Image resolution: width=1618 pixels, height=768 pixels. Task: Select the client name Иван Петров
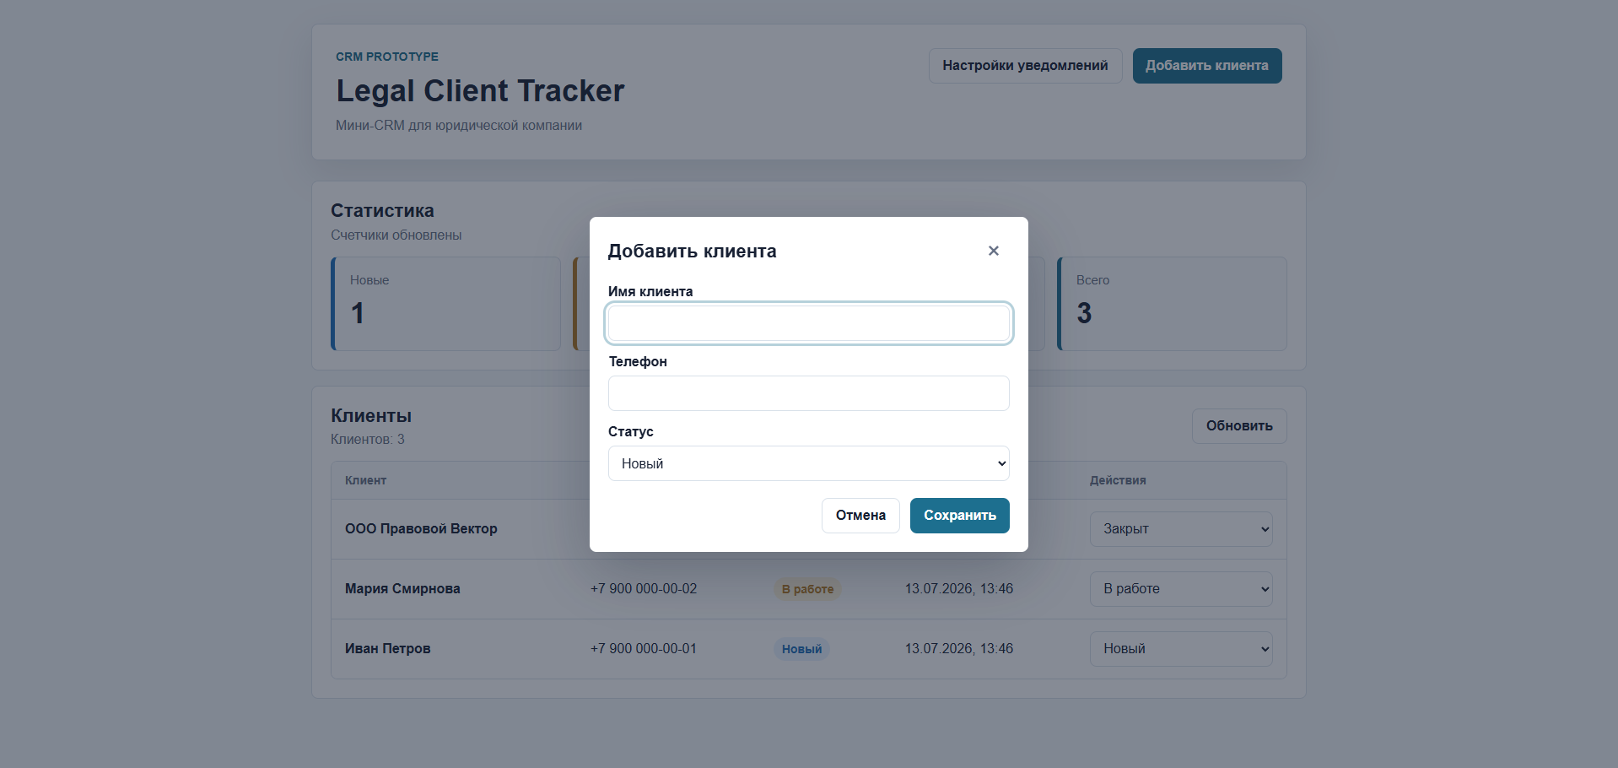[387, 649]
